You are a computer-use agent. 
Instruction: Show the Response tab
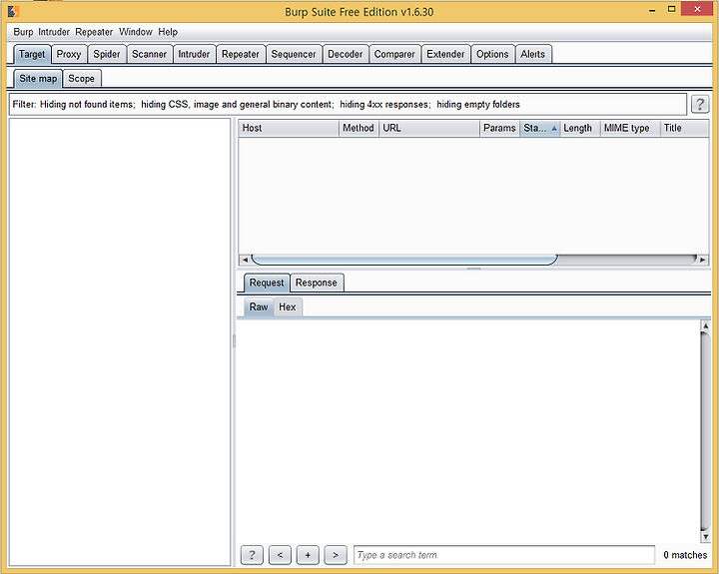coord(317,283)
